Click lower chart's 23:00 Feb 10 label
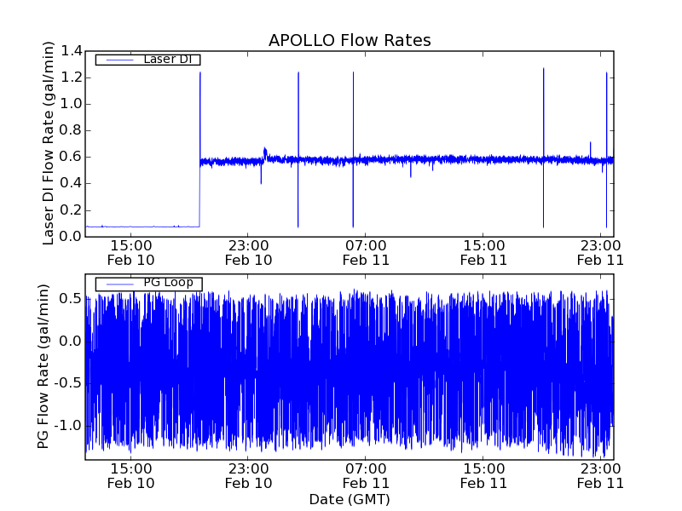The width and height of the screenshot is (682, 511). coord(248,476)
